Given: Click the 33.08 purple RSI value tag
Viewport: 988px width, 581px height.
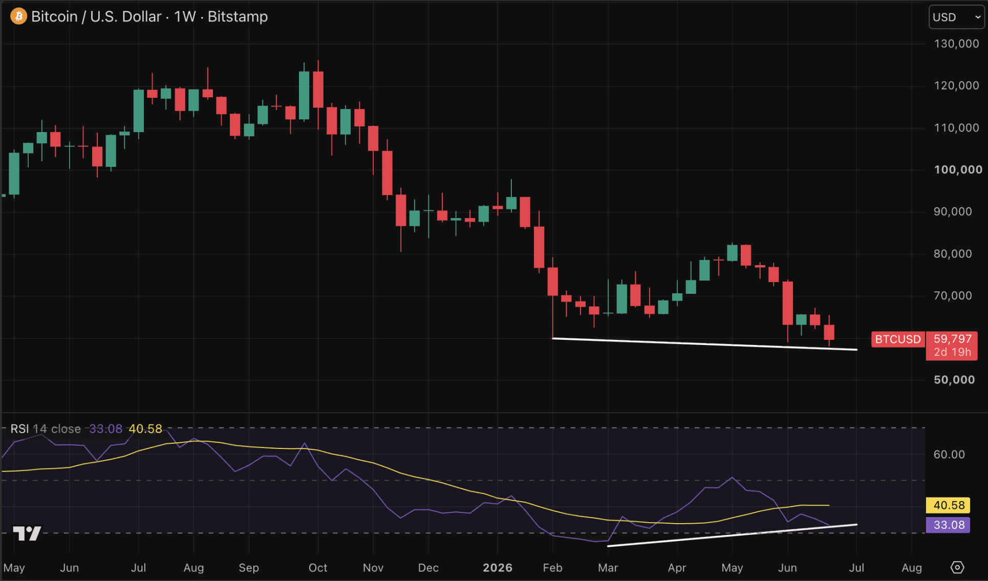Looking at the screenshot, I should [x=949, y=525].
